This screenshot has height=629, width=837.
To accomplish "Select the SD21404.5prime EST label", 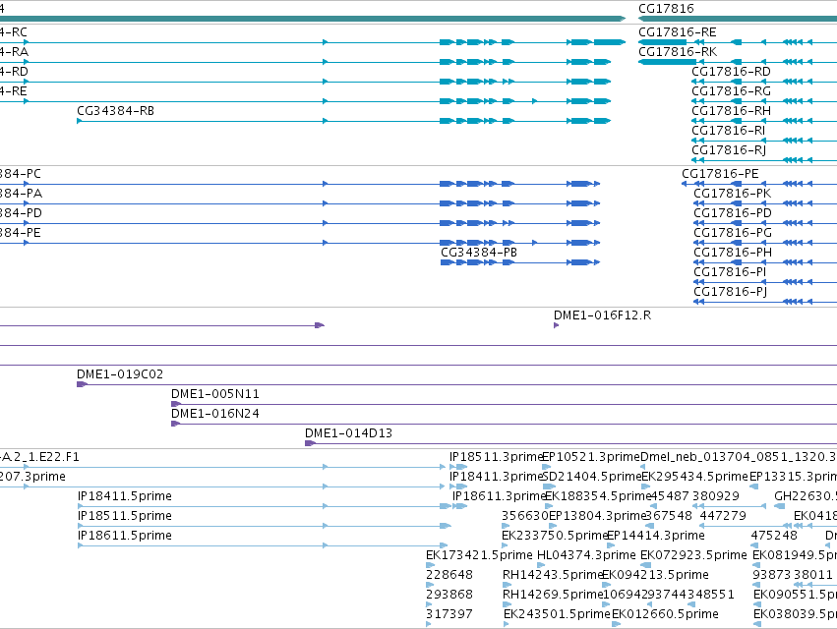I will pyautogui.click(x=592, y=477).
